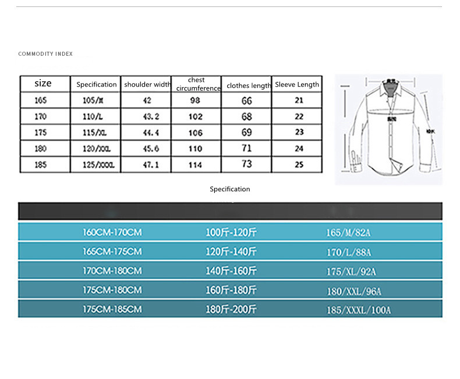Image resolution: width=460 pixels, height=379 pixels.
Task: Select the 170/L/88A size entry
Action: pos(348,252)
